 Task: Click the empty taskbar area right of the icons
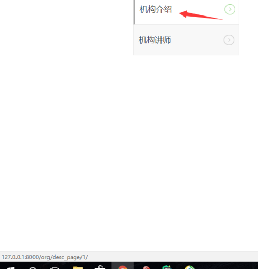pyautogui.click(x=227, y=265)
